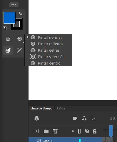Highlight layers dot icon in timeline header
The image size is (117, 142).
(x=73, y=131)
